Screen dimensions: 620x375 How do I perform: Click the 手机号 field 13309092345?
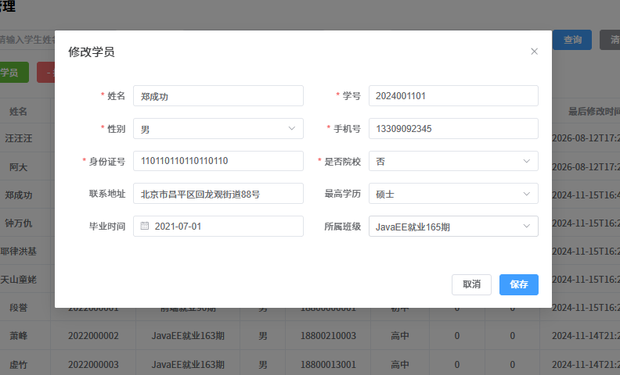453,129
